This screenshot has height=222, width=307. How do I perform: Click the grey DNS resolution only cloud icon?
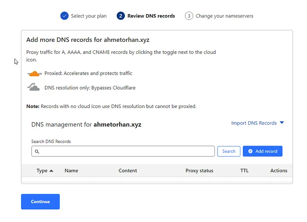34,88
